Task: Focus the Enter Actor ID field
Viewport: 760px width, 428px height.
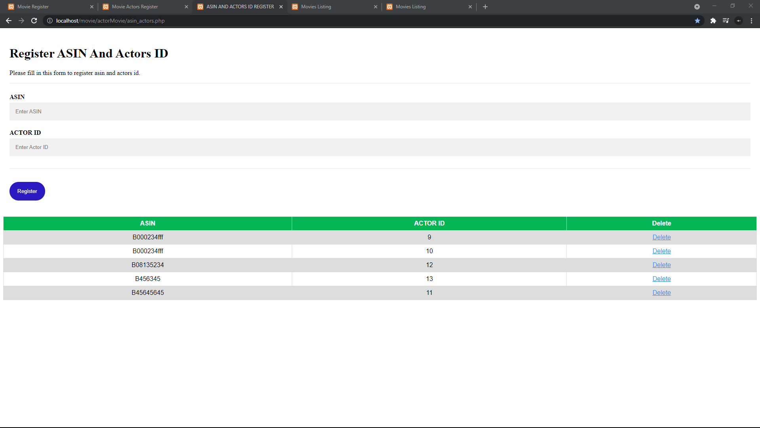Action: point(380,147)
